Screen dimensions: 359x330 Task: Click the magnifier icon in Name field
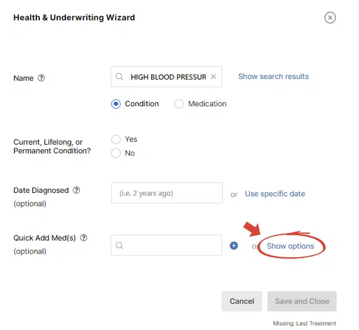119,77
